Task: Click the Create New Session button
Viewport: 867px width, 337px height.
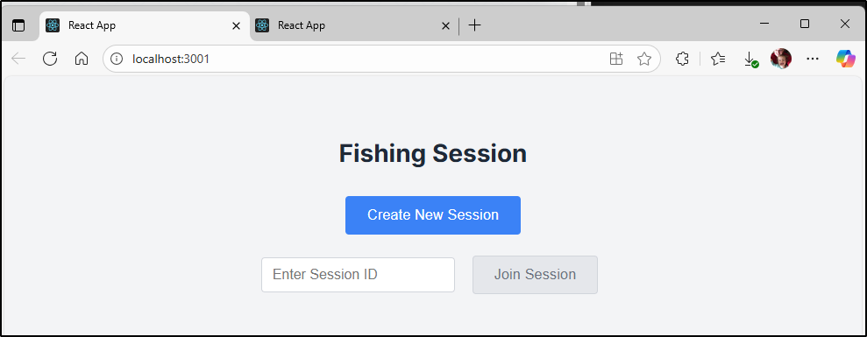Action: tap(433, 215)
